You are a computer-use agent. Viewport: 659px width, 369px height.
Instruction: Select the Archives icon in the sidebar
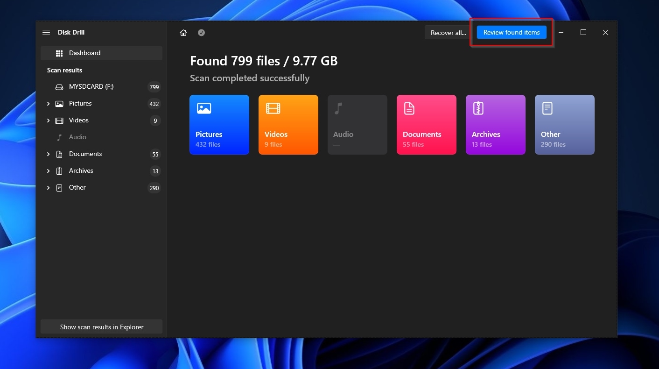tap(59, 170)
